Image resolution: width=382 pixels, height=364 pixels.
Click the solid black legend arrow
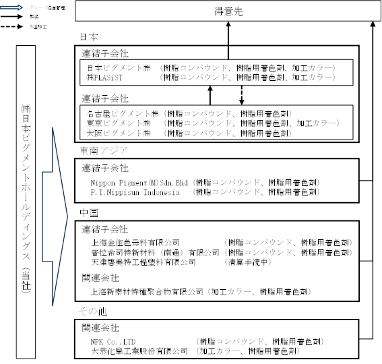pyautogui.click(x=11, y=17)
